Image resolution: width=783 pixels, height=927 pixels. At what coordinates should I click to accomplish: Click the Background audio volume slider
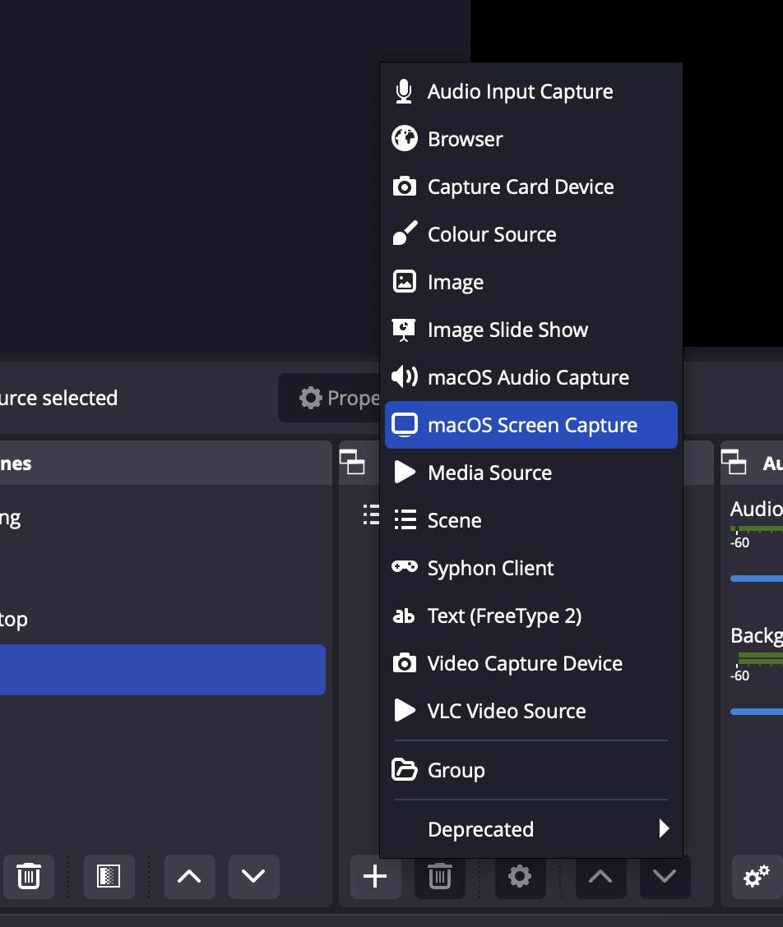click(757, 711)
